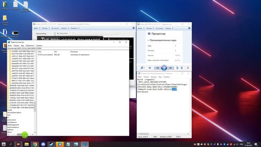Click the actual size icon in Photo Viewer

coord(150,68)
